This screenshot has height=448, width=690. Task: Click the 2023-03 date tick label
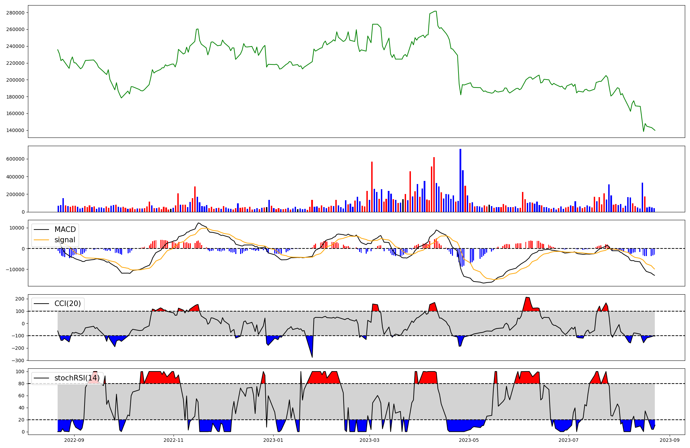369,440
